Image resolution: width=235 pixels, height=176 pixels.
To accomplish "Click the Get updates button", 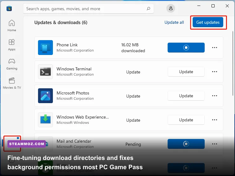I will pyautogui.click(x=208, y=22).
